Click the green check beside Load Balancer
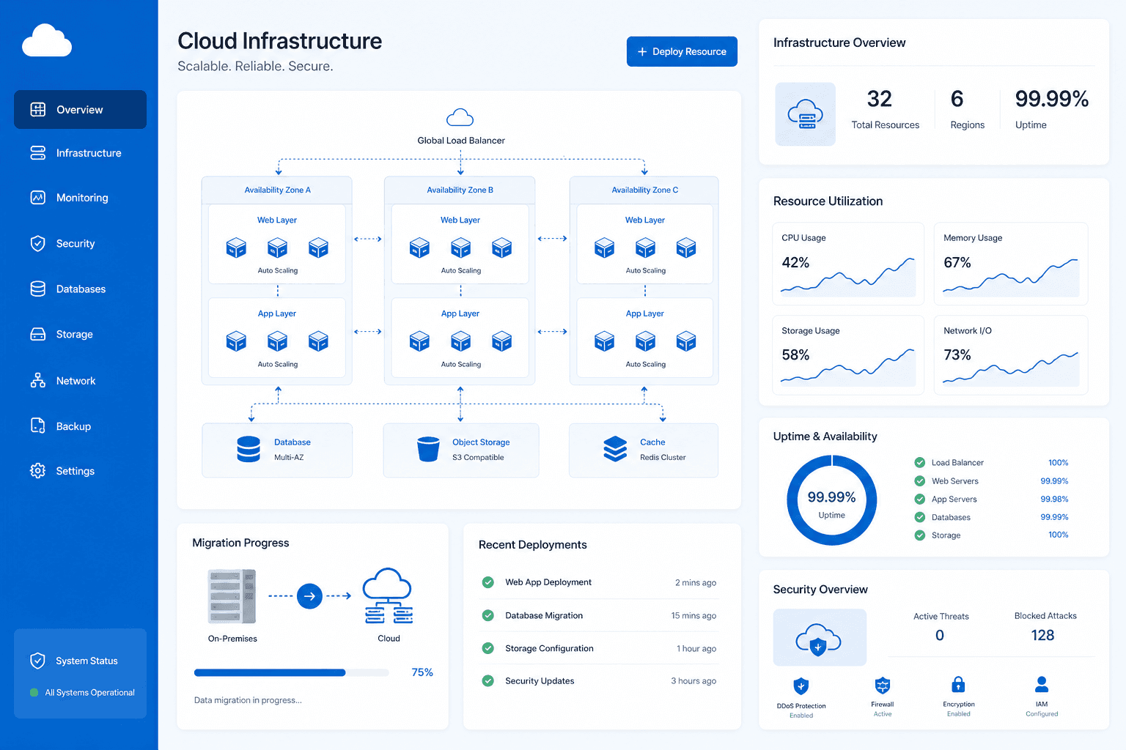The height and width of the screenshot is (750, 1126). pyautogui.click(x=919, y=462)
